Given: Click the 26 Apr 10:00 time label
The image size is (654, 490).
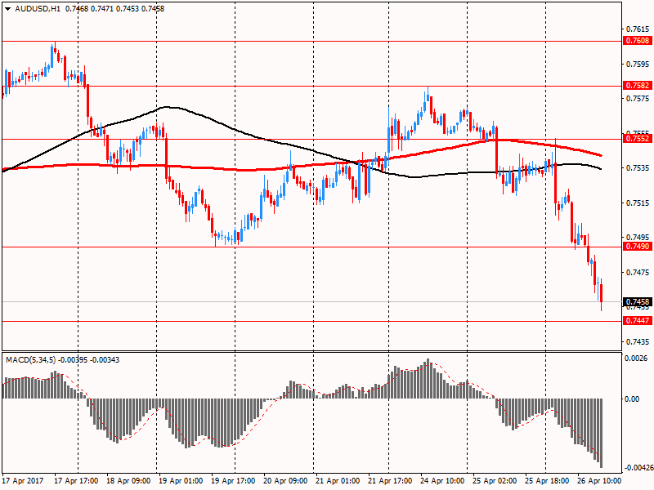Looking at the screenshot, I should click(x=599, y=482).
